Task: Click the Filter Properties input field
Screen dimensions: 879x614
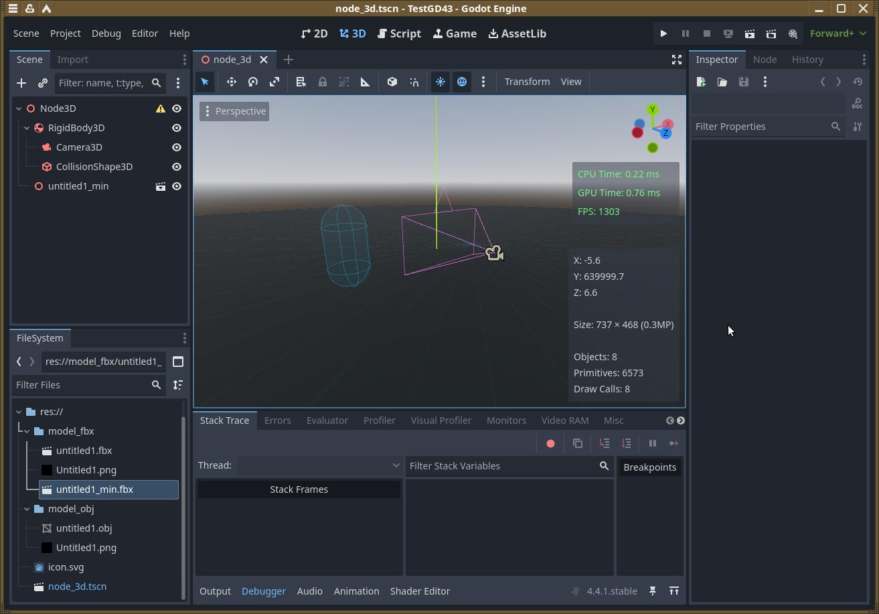Action: (761, 127)
